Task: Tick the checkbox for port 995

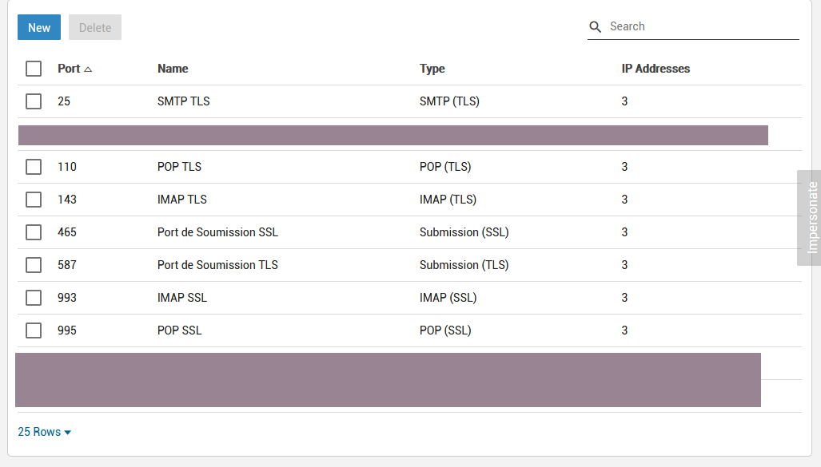Action: (x=34, y=330)
